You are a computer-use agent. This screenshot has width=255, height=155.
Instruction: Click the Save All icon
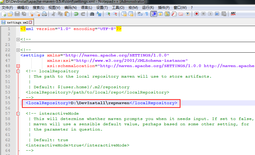(24, 14)
